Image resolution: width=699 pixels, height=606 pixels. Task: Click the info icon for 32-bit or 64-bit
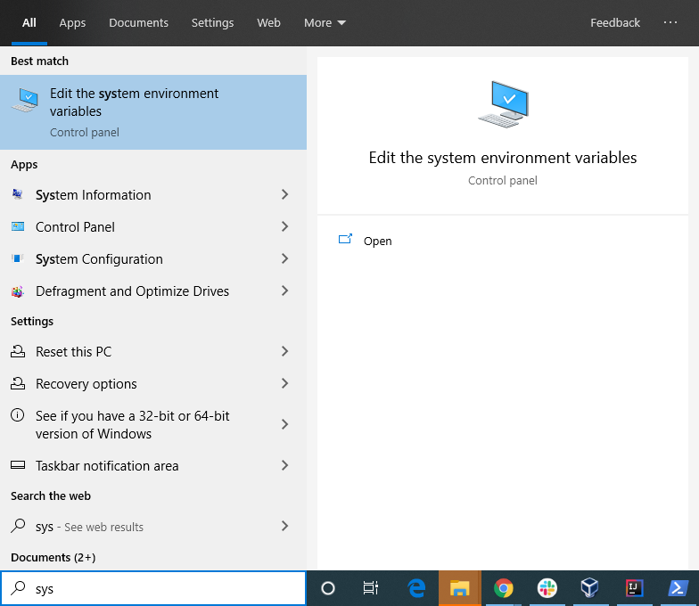(18, 415)
